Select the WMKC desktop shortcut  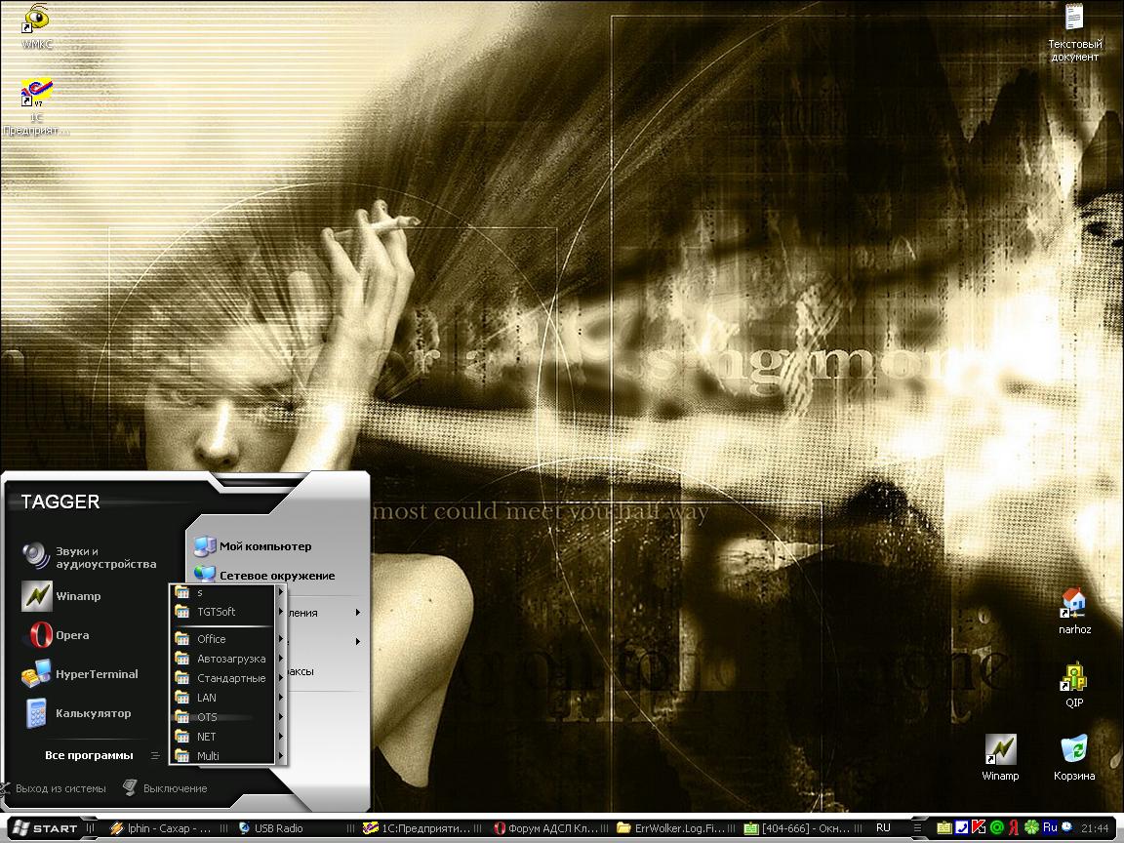pos(37,26)
